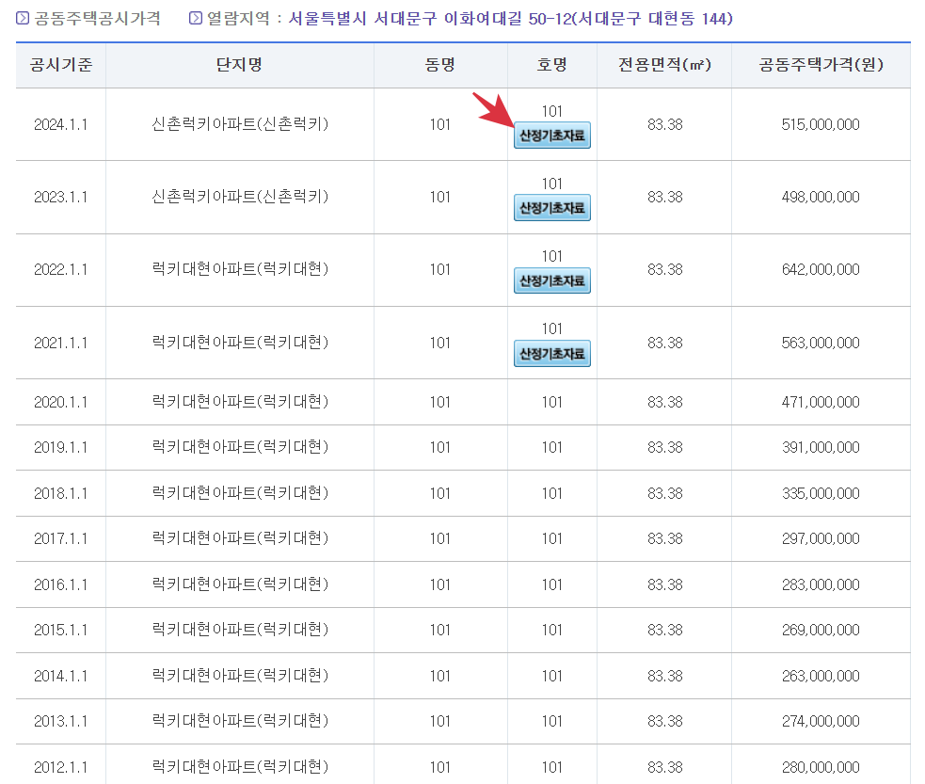Click 럭키대현아파트(럭키대현) in the 2022.1.1 row
This screenshot has height=784, width=925.
click(240, 269)
